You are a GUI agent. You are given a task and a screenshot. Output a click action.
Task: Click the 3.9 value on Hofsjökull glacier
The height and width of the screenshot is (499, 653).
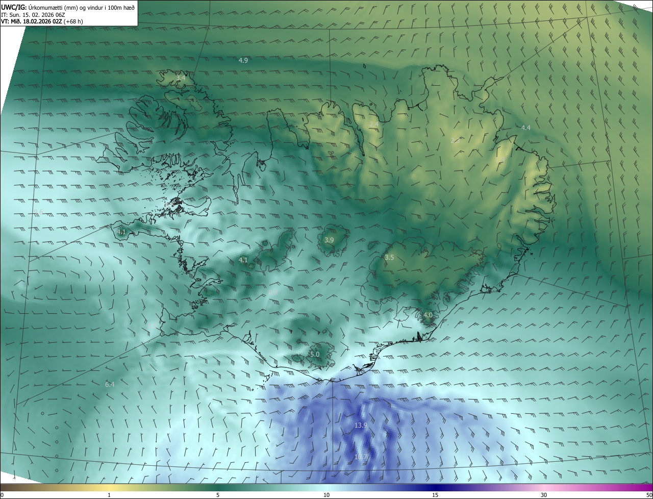(329, 240)
